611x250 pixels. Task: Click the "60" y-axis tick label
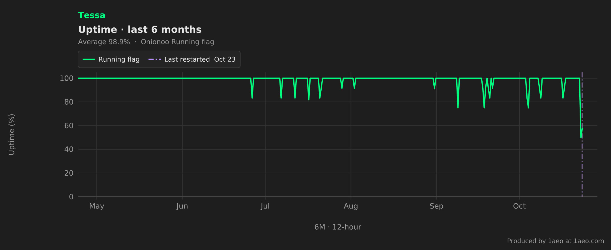[x=69, y=126]
